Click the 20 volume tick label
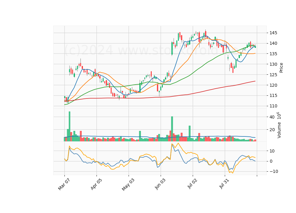Viewport: 296px width, 213px height. click(272, 130)
